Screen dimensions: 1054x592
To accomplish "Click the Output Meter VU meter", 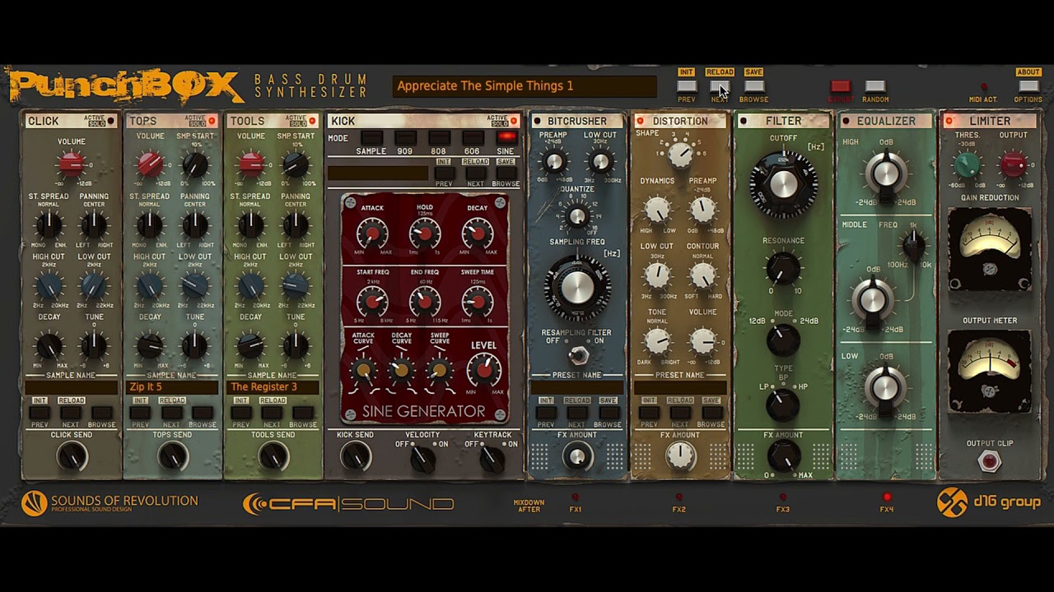I will pyautogui.click(x=990, y=371).
